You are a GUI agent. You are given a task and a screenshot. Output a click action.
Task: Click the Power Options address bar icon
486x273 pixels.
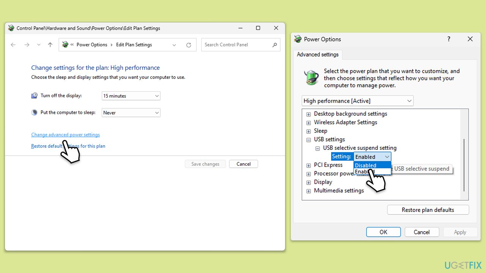65,45
